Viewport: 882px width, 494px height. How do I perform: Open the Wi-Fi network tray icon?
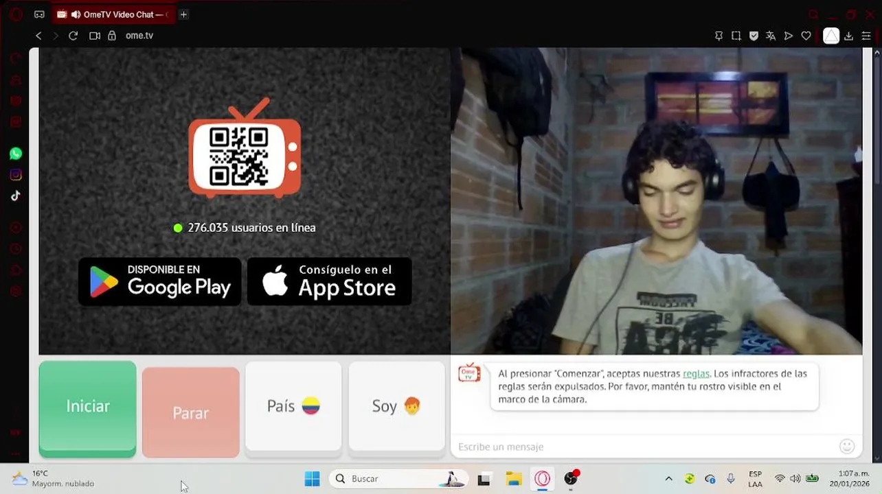[780, 479]
